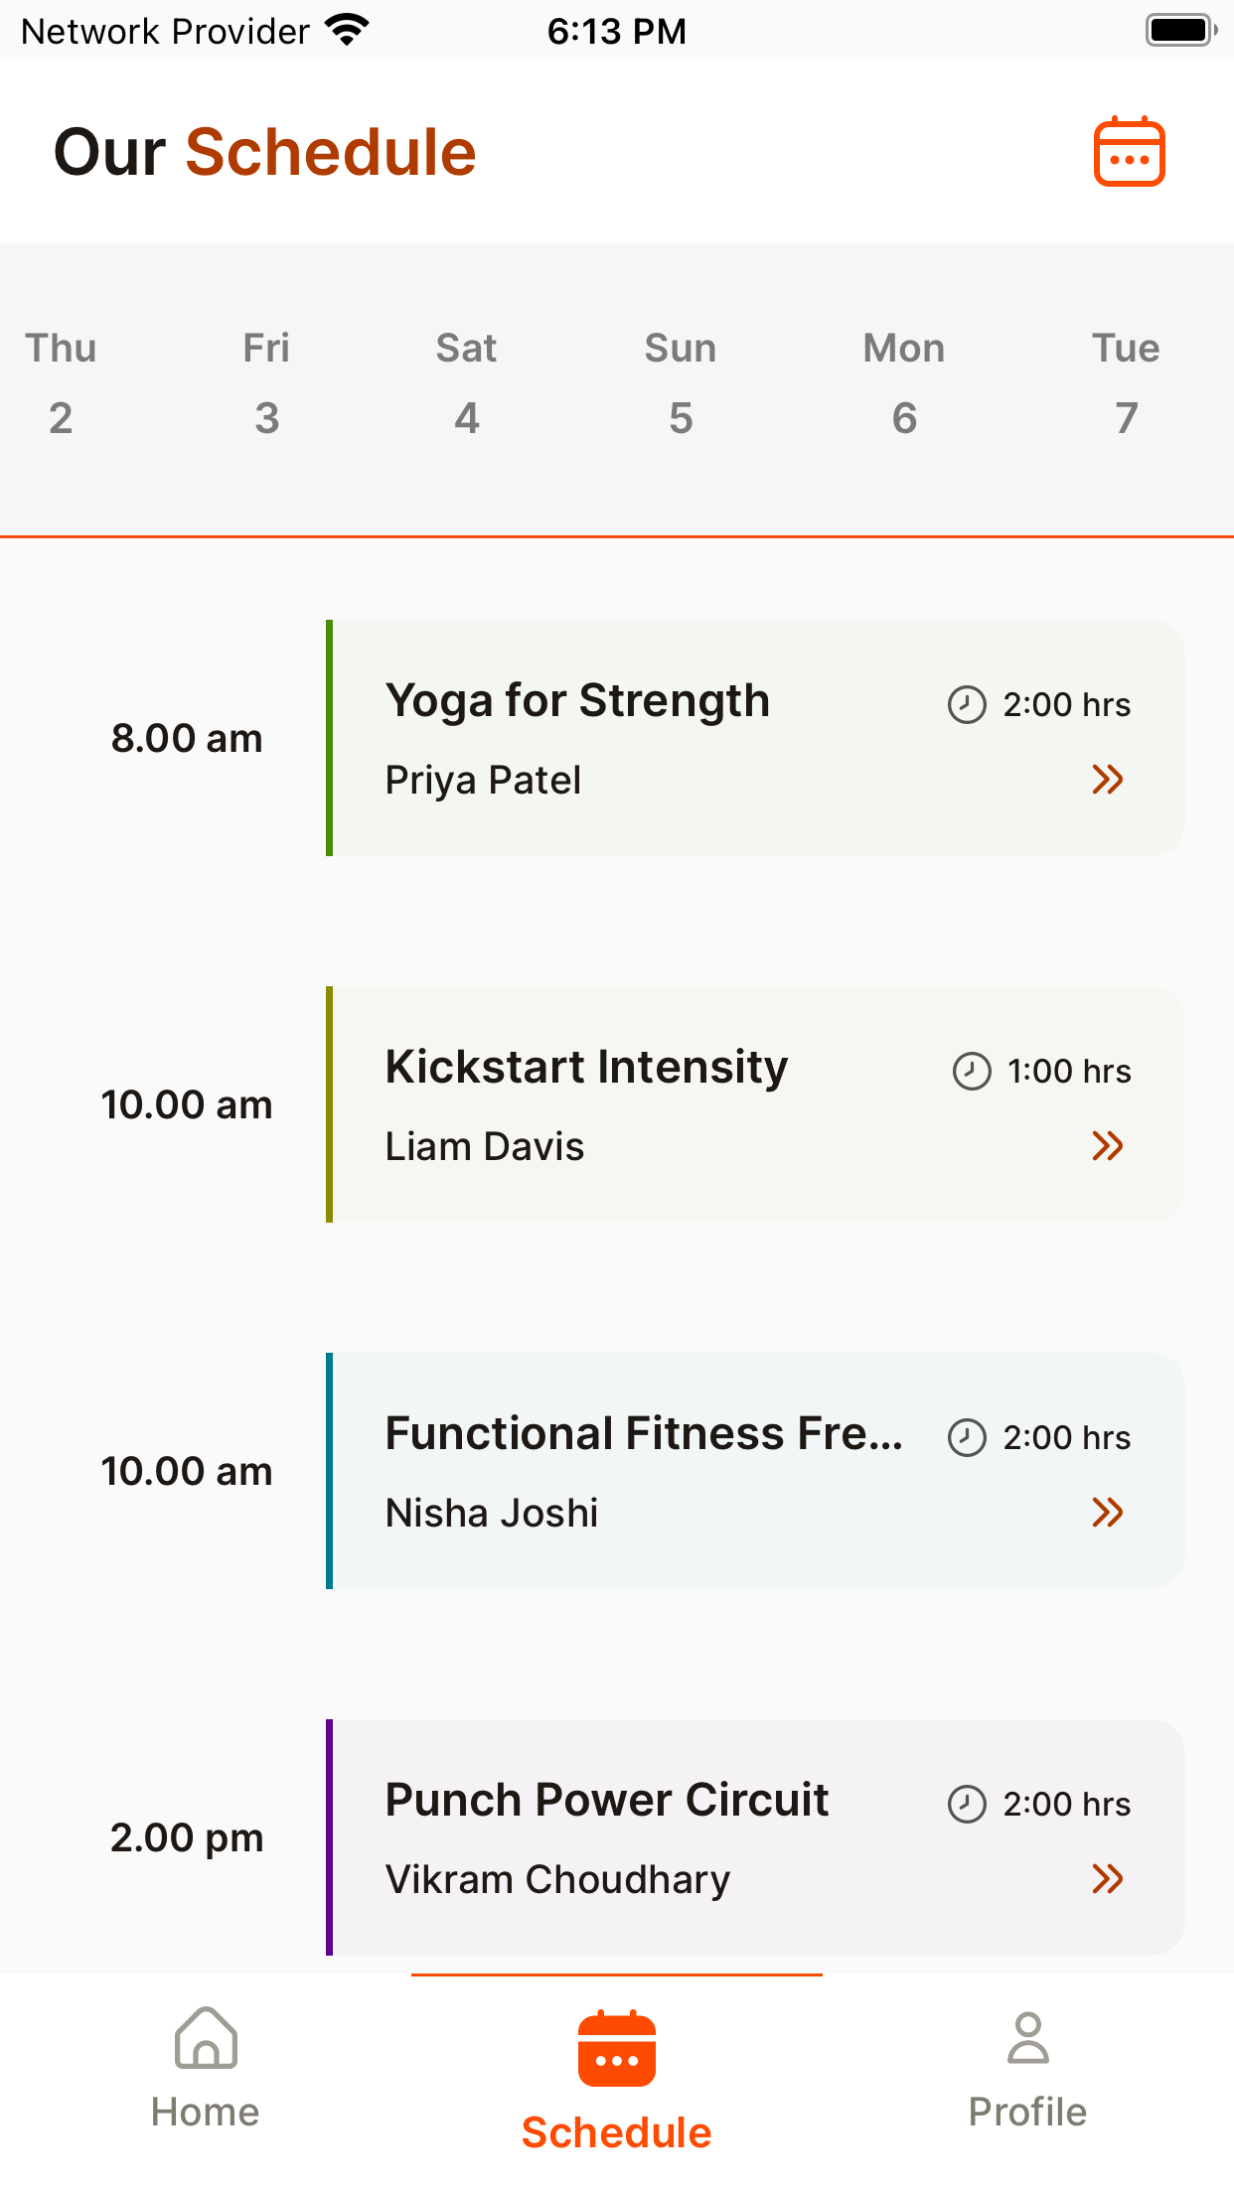Image resolution: width=1234 pixels, height=2193 pixels.
Task: Expand Yoga for Strength via double chevron
Action: coord(1108,780)
